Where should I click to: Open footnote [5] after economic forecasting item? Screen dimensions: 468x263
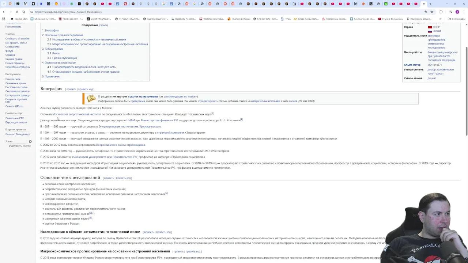click(166, 193)
